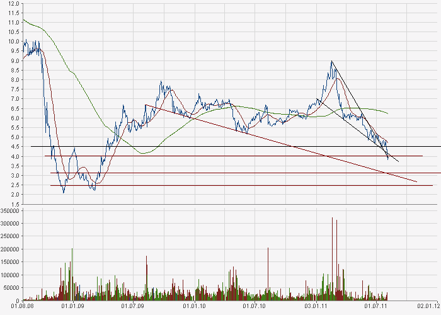
Task: Click the descending red trendline from 6.7
Action: [281, 144]
